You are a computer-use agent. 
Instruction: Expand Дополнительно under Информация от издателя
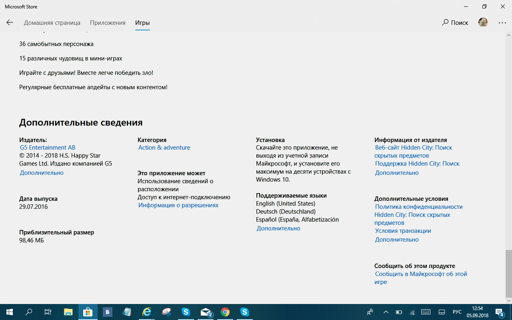(x=397, y=173)
